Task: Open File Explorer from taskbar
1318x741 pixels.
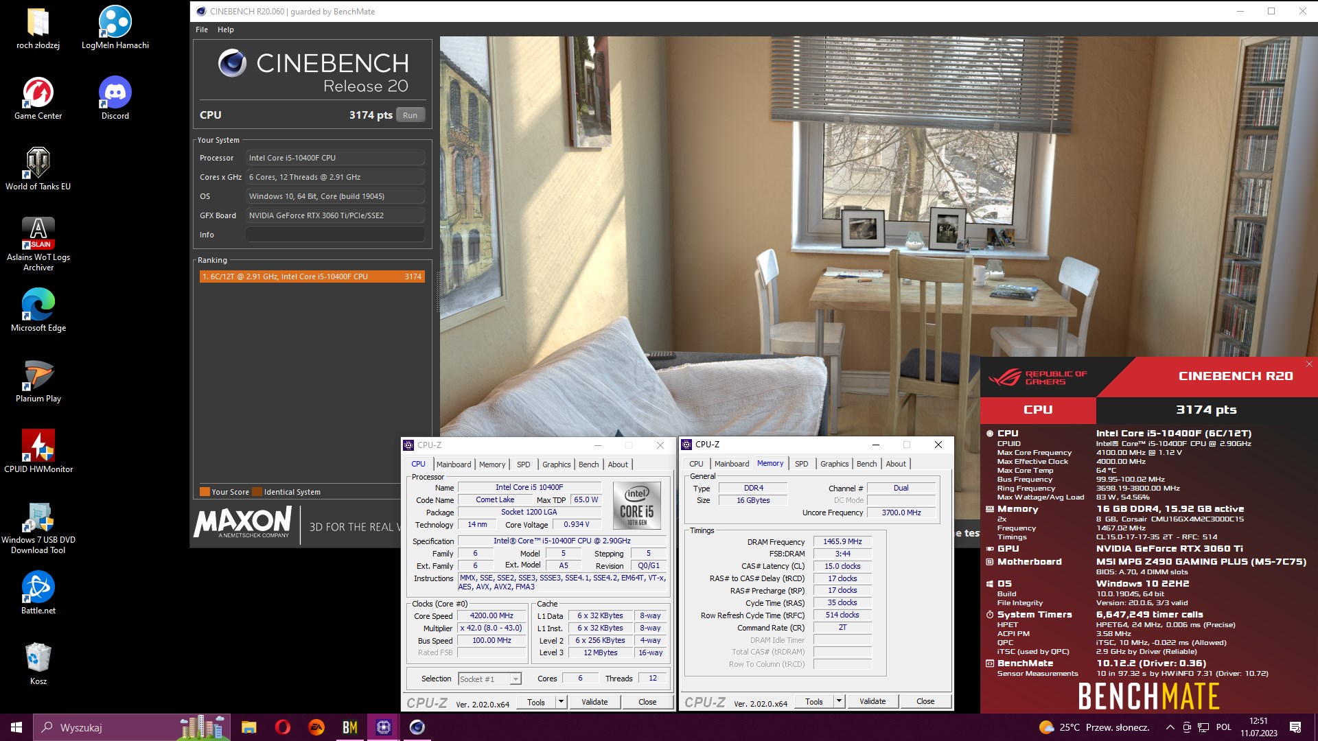Action: 249,727
